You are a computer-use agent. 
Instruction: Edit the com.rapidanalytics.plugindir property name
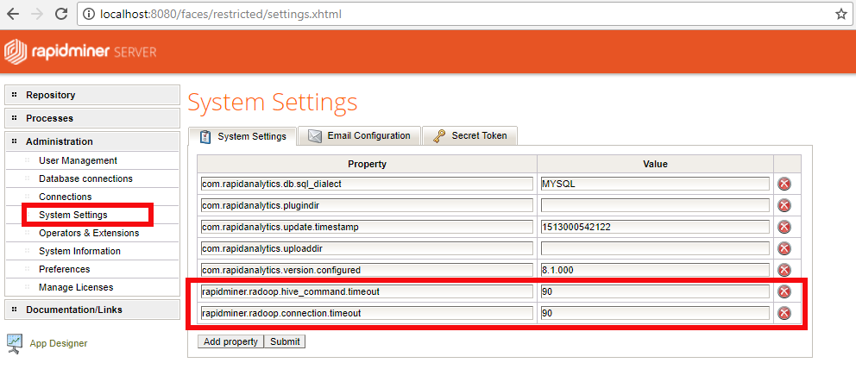pyautogui.click(x=367, y=205)
